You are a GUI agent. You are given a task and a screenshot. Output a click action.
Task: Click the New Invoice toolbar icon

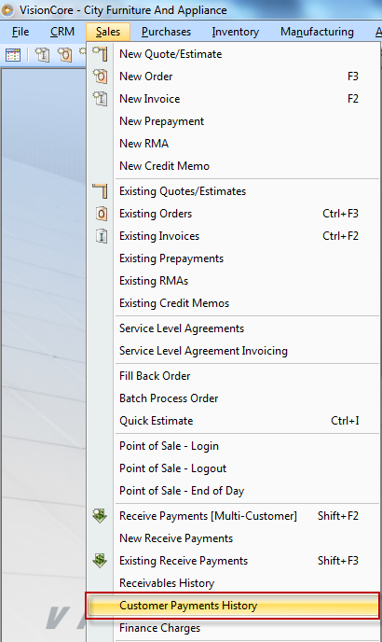(42, 54)
